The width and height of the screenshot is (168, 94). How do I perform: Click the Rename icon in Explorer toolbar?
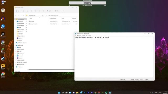tap(35, 11)
